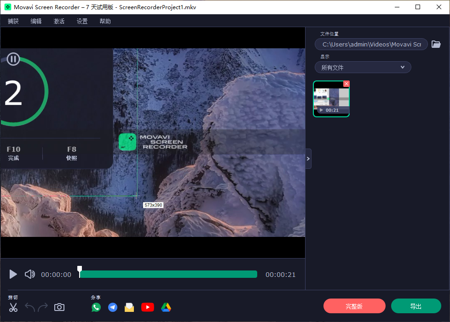
Task: Share via WhatsApp
Action: pos(96,307)
